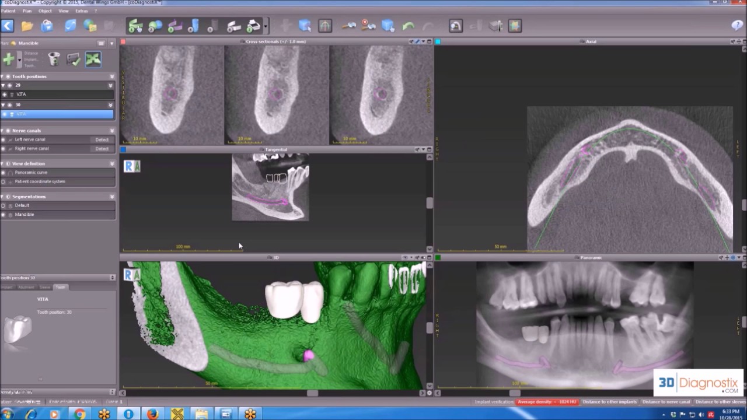
Task: Select workflow step 4 implant icon
Action: (x=194, y=26)
